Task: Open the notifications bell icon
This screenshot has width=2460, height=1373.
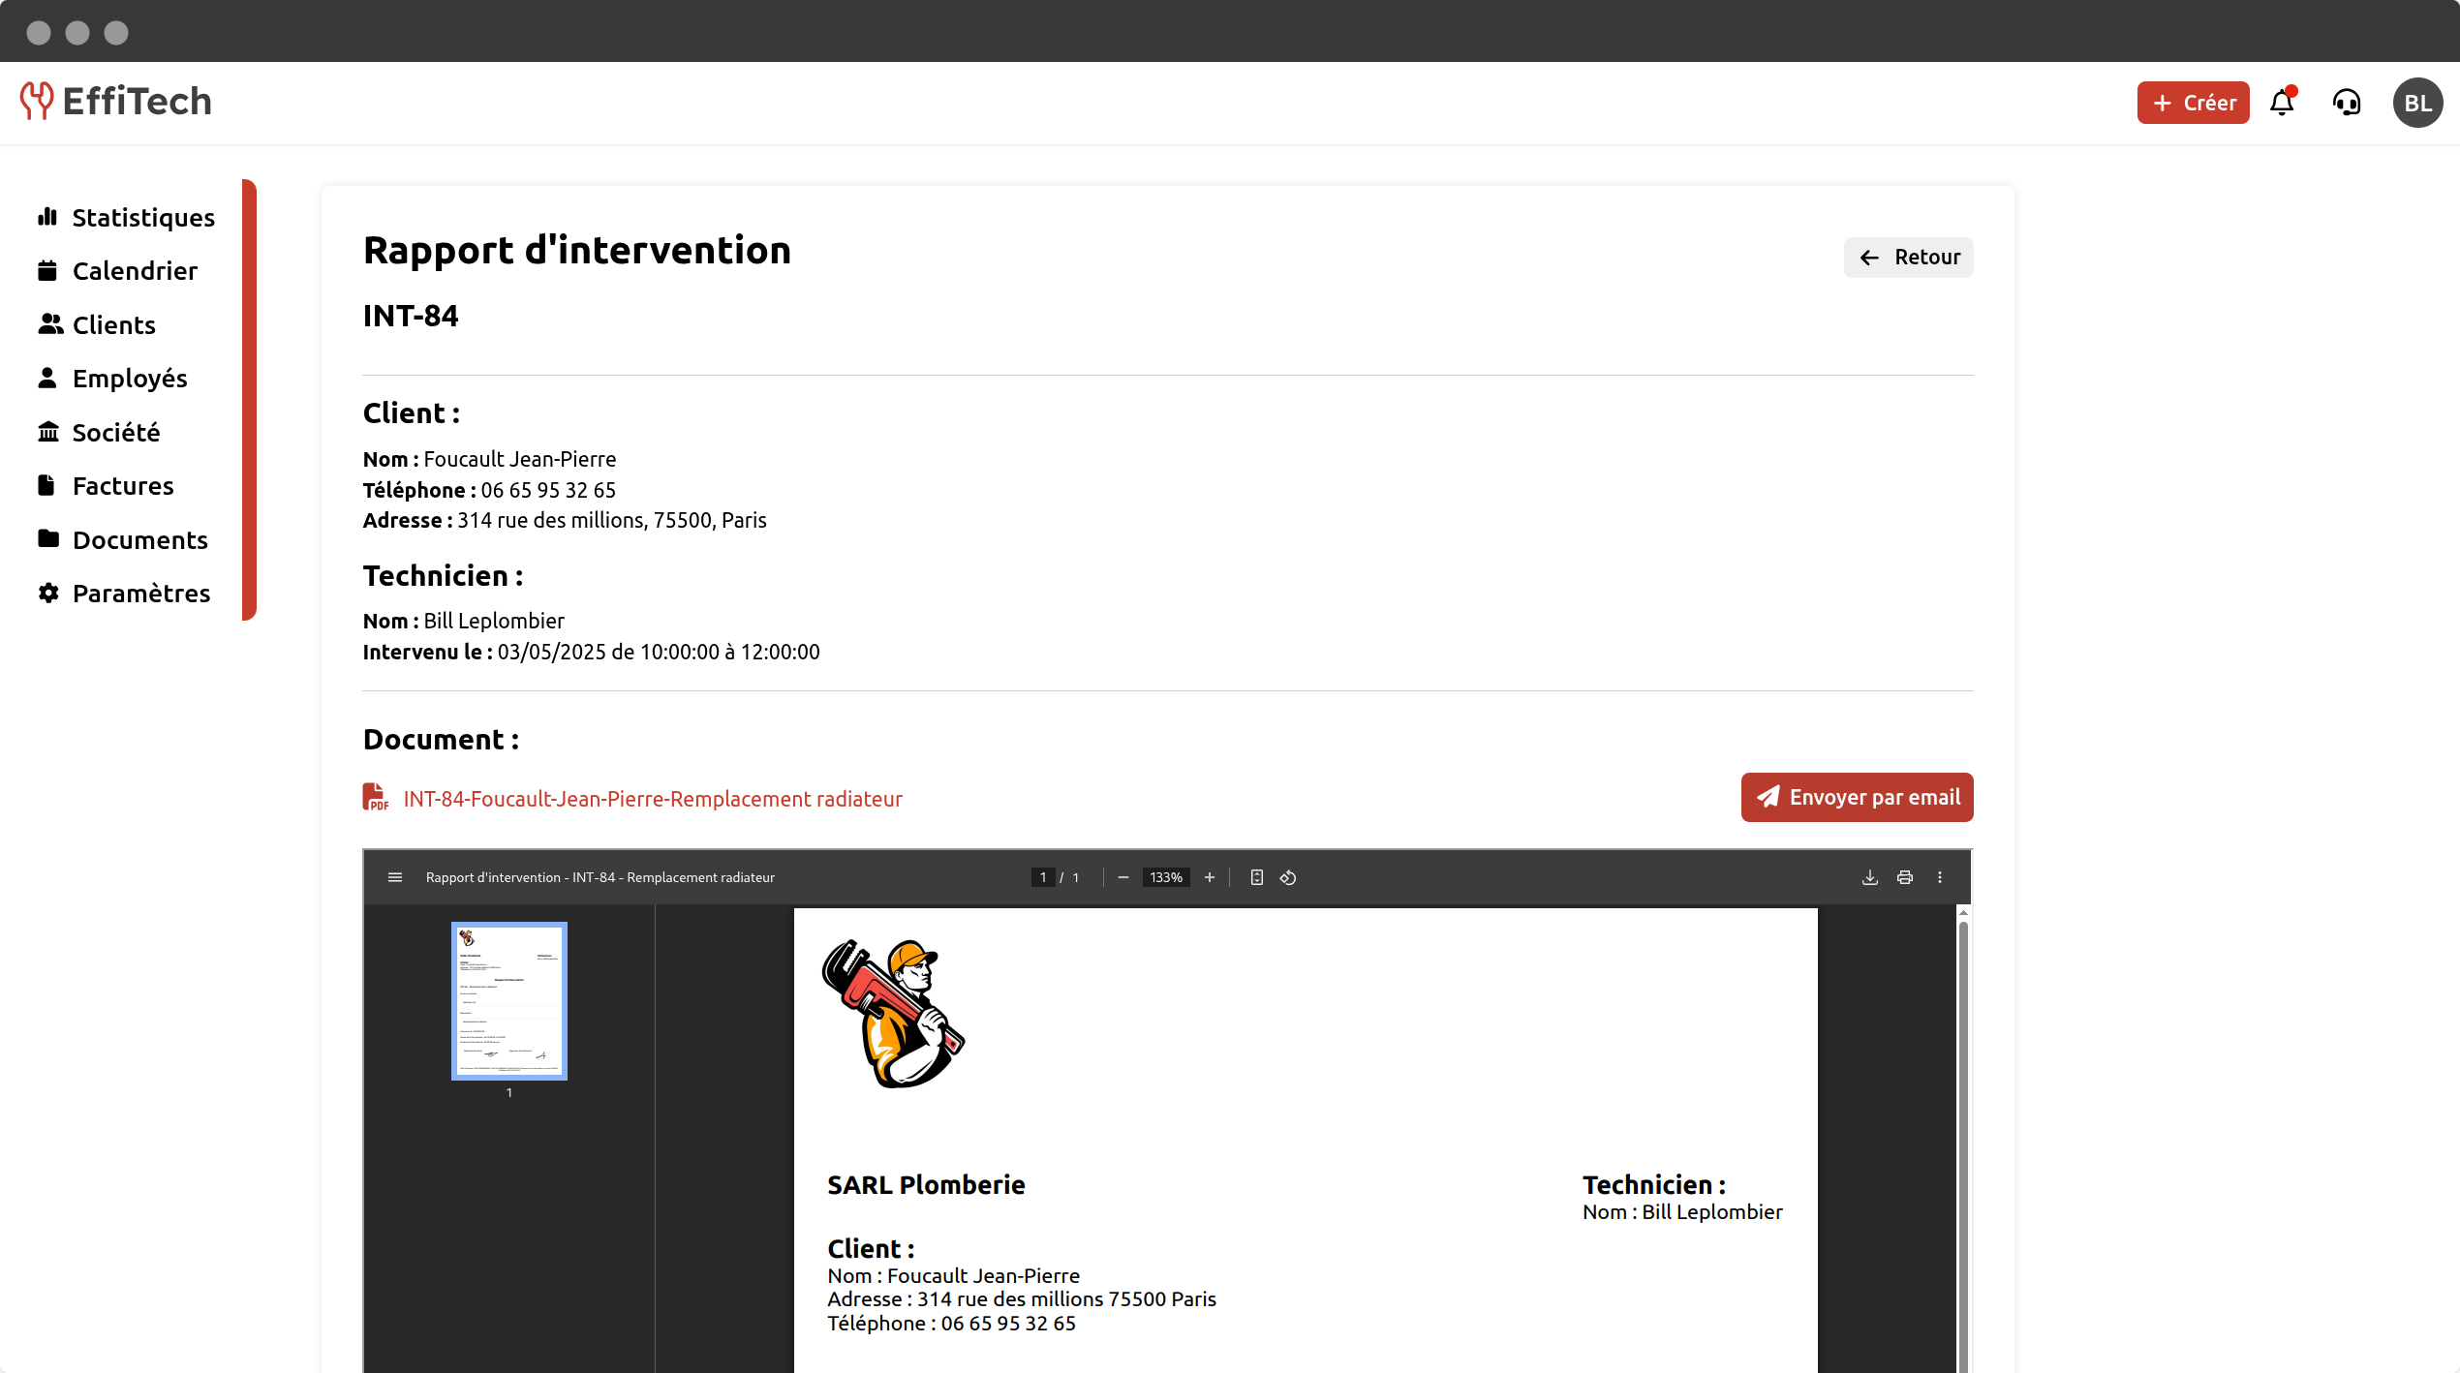Action: point(2282,103)
